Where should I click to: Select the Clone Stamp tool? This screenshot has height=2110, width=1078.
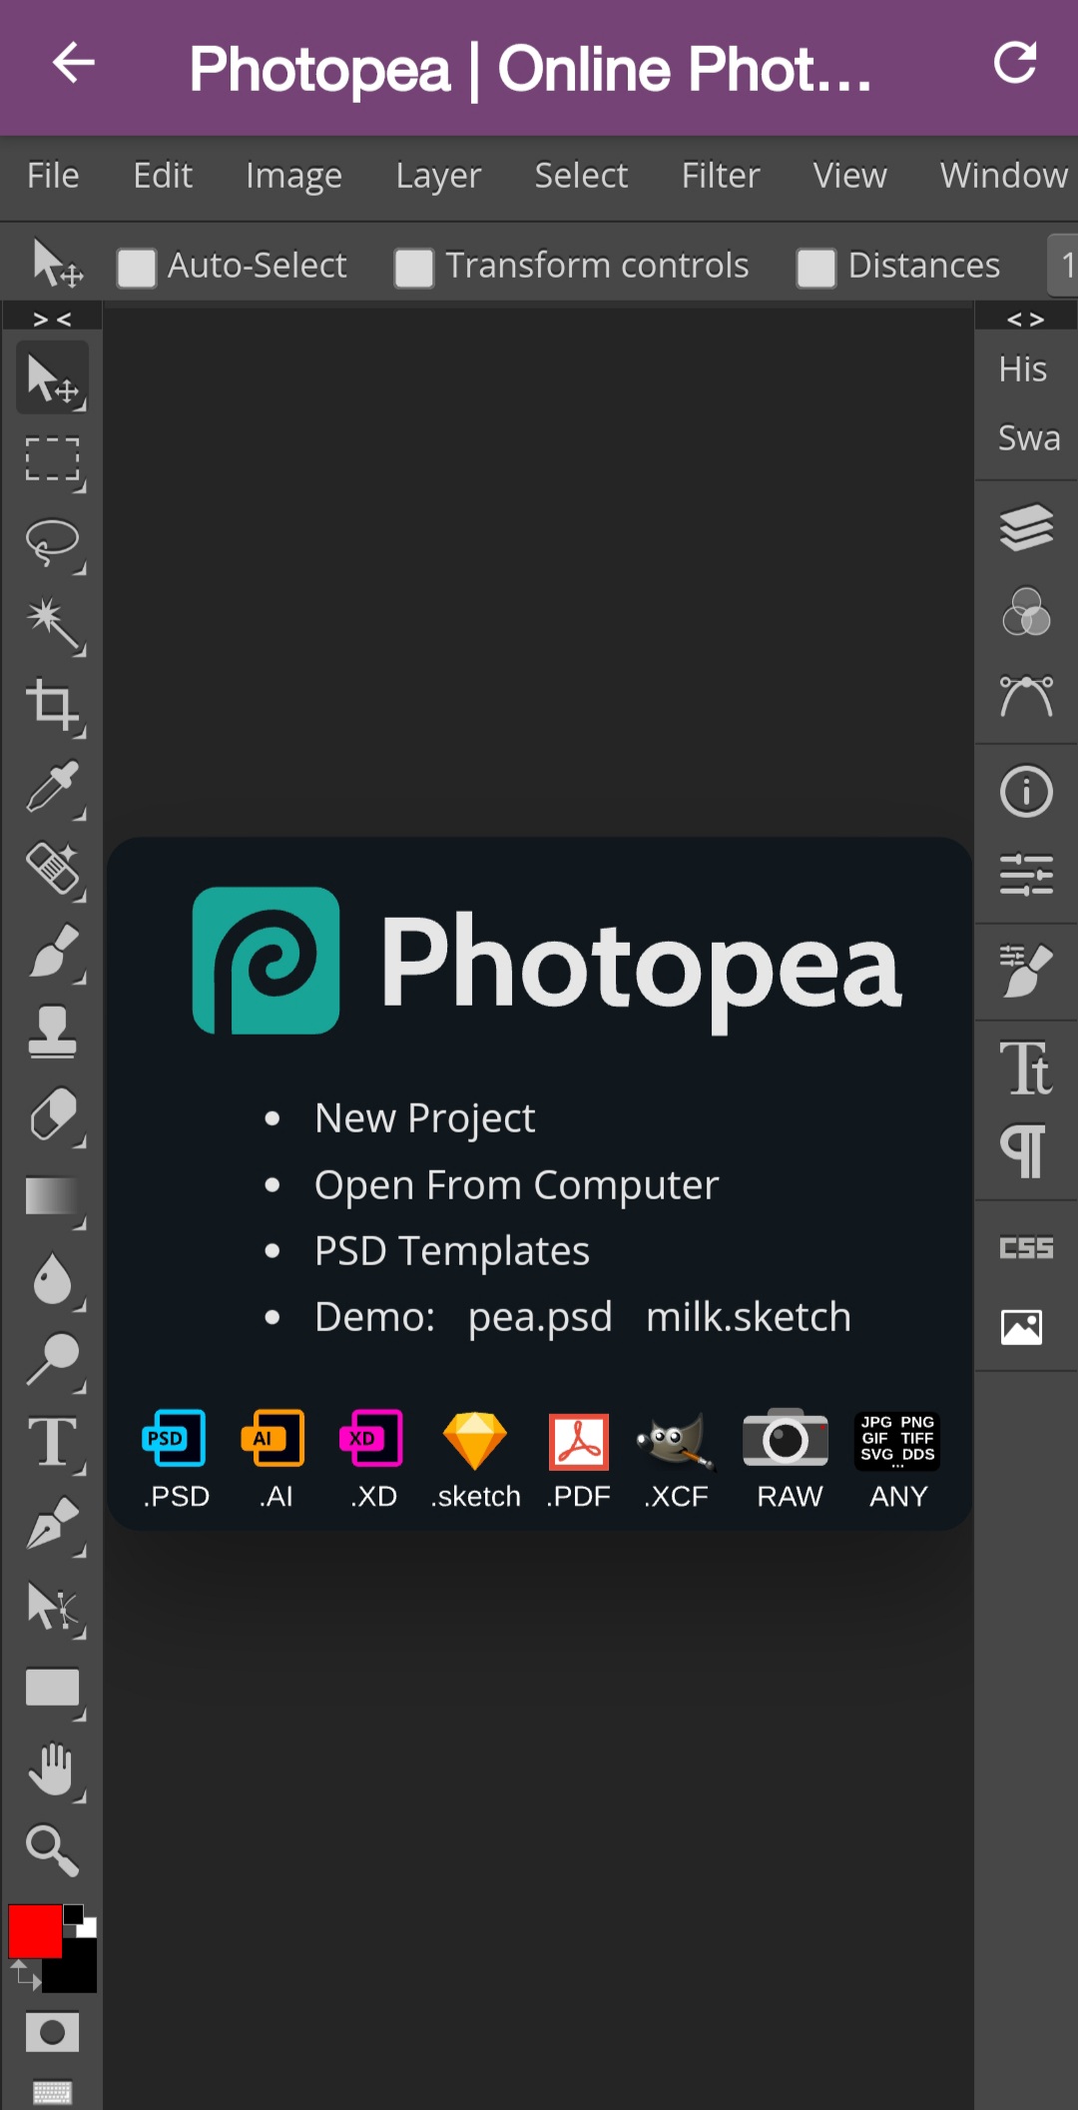(52, 1034)
